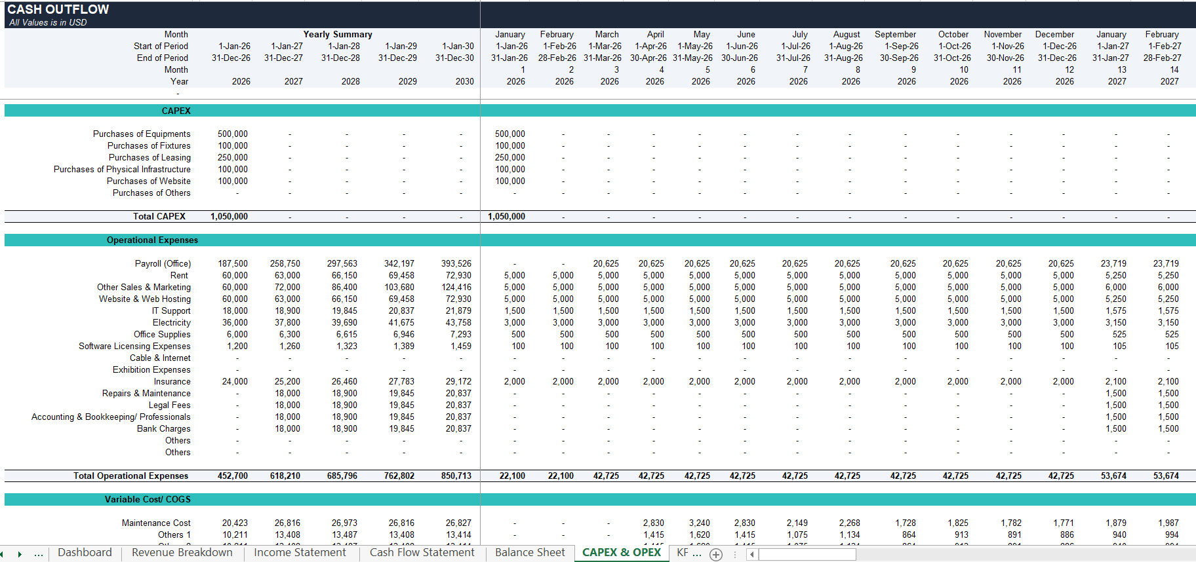The width and height of the screenshot is (1196, 562).
Task: Select the August month header
Action: 847,34
